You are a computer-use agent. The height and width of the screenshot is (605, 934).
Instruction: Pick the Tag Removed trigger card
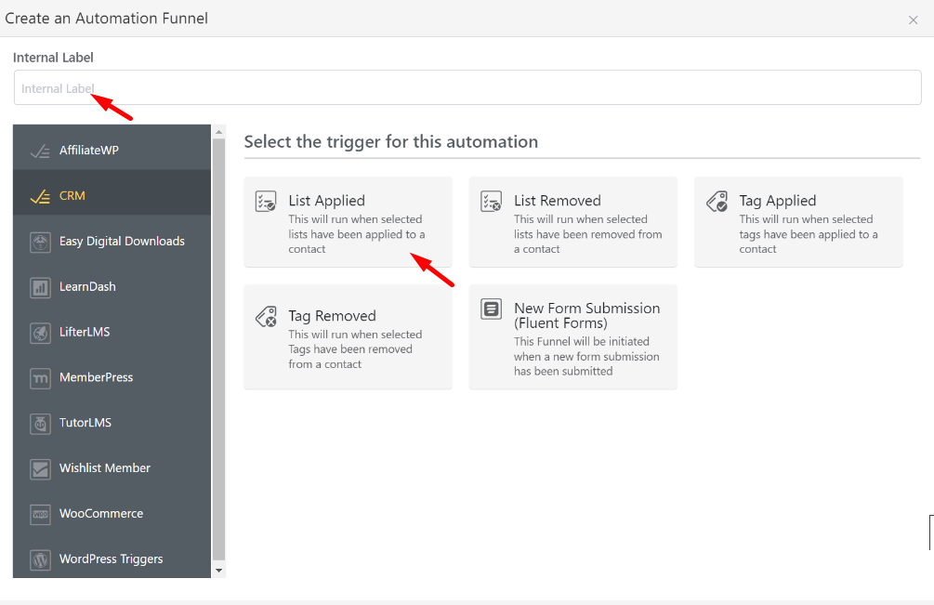[348, 337]
